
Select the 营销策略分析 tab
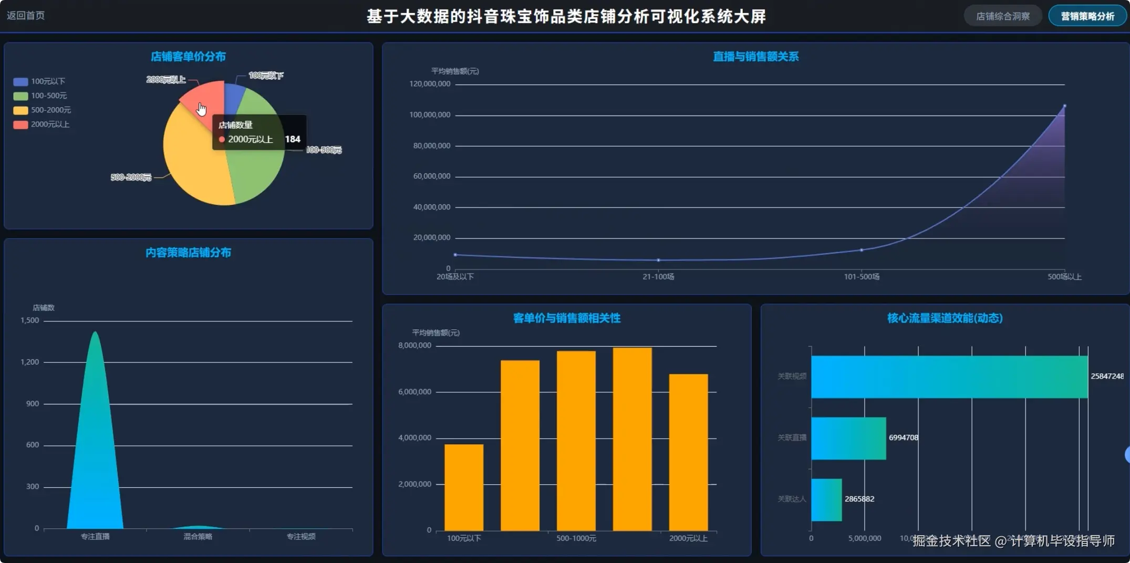[1087, 16]
